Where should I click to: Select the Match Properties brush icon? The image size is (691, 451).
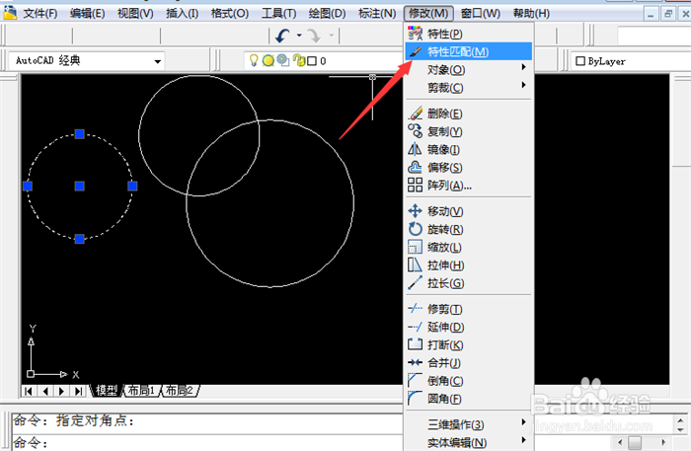415,51
